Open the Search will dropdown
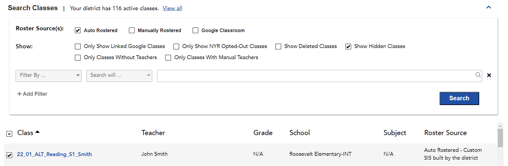508x166 pixels. pyautogui.click(x=119, y=76)
